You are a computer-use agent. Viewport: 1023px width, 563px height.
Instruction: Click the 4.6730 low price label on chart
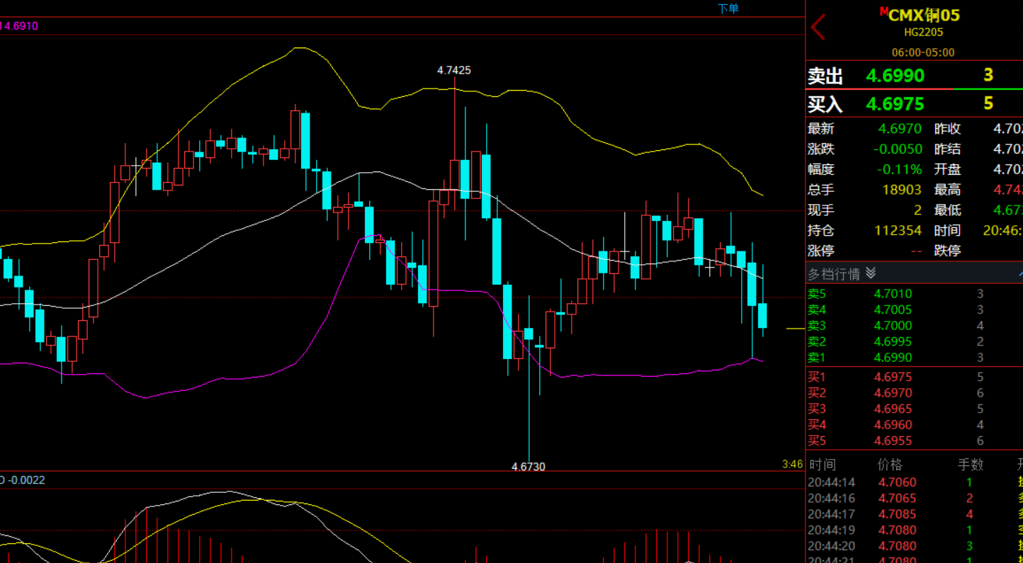pos(529,467)
